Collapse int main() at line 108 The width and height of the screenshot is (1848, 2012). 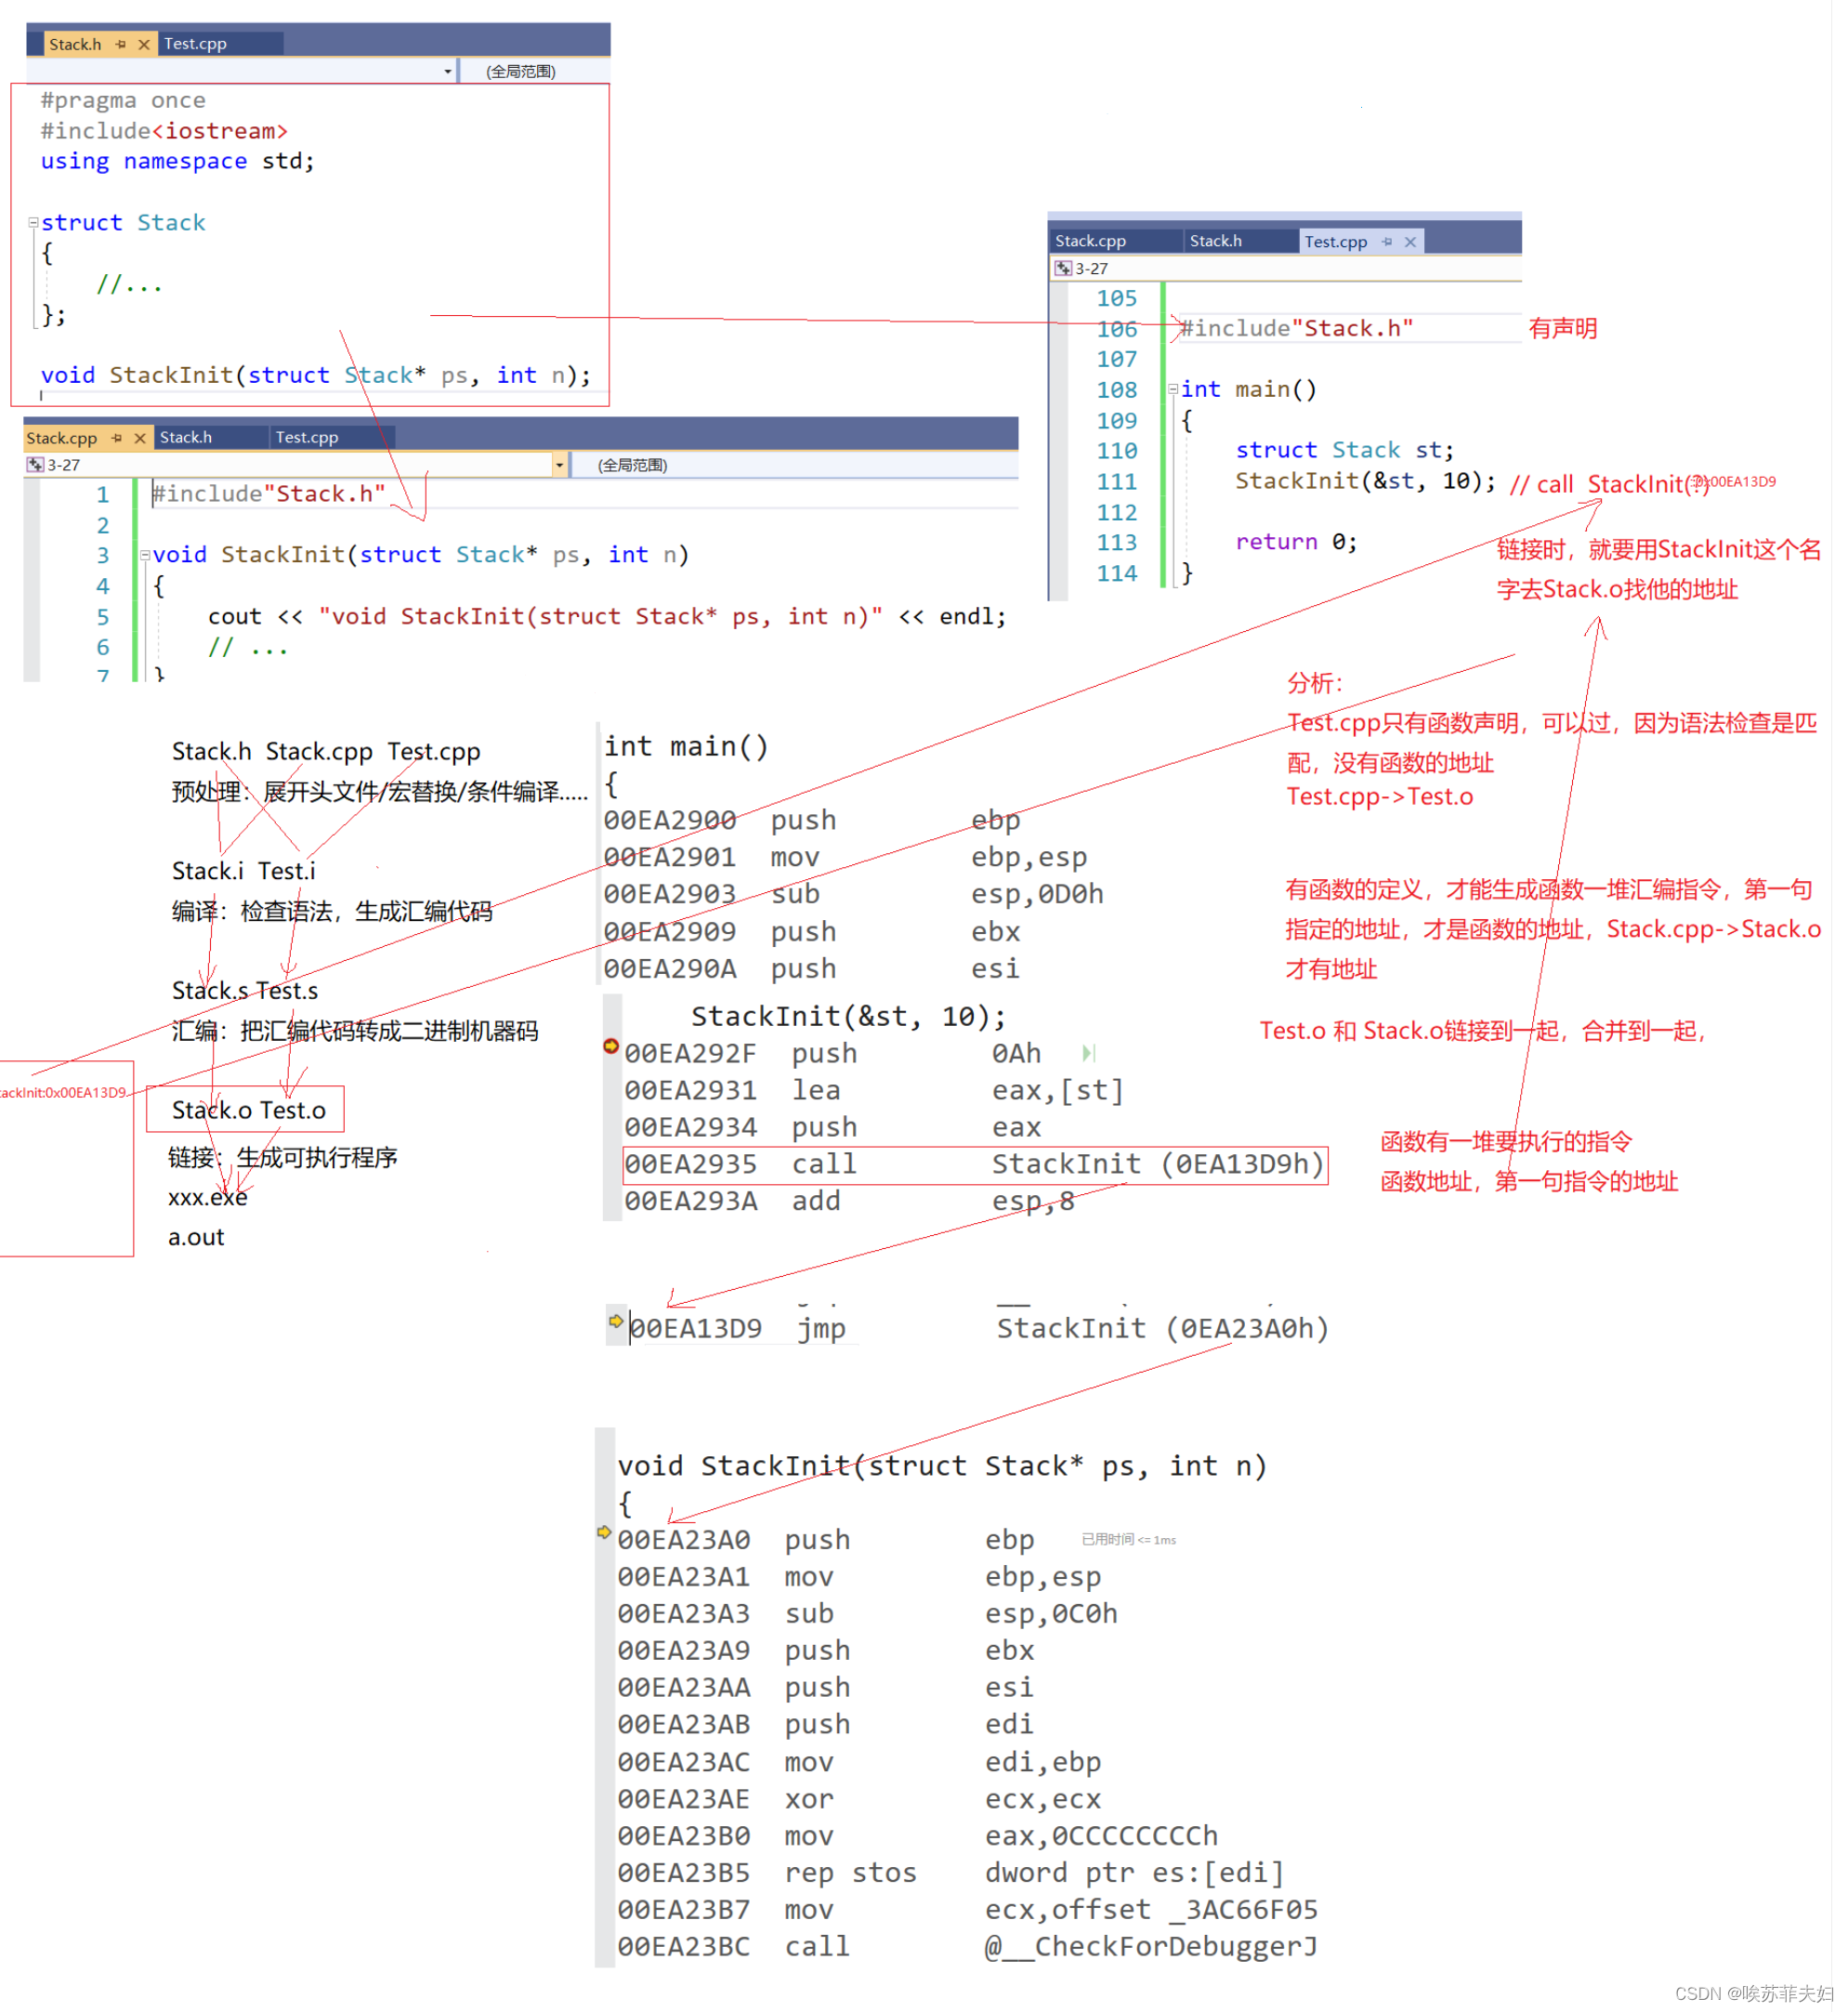[x=1173, y=389]
